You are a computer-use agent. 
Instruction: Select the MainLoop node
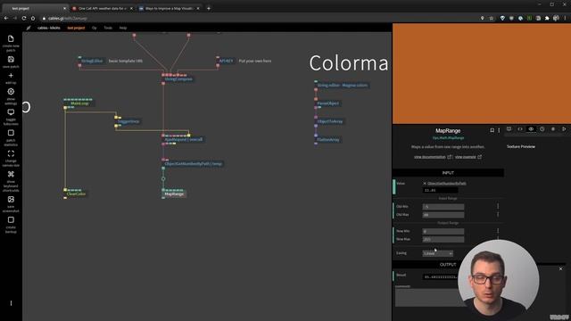[x=79, y=103]
